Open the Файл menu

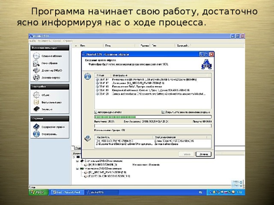pos(33,41)
